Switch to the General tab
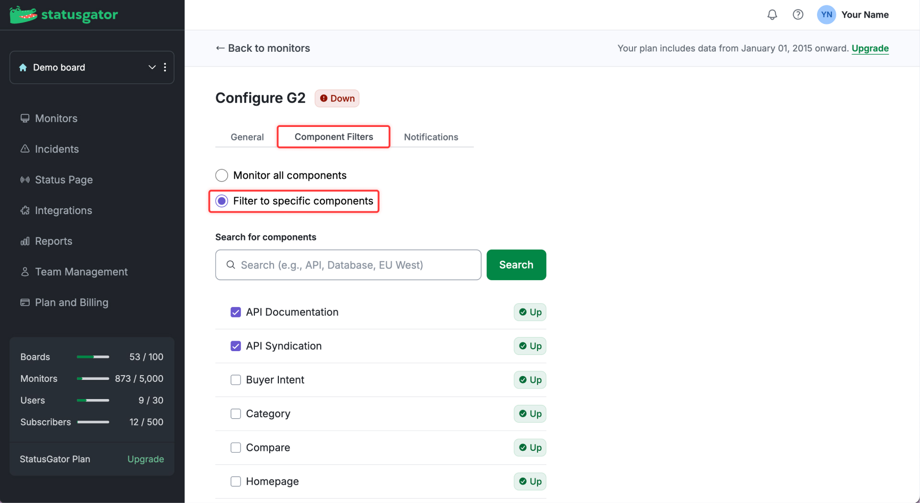920x503 pixels. click(247, 137)
